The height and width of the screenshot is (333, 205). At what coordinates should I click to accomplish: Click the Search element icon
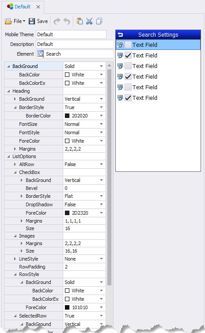tap(40, 54)
